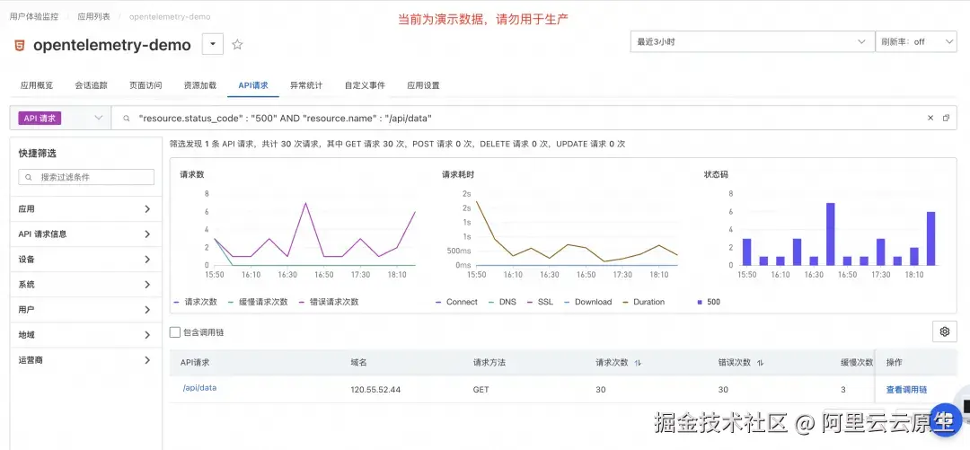Toggle DNS legend in latency chart

coord(502,302)
